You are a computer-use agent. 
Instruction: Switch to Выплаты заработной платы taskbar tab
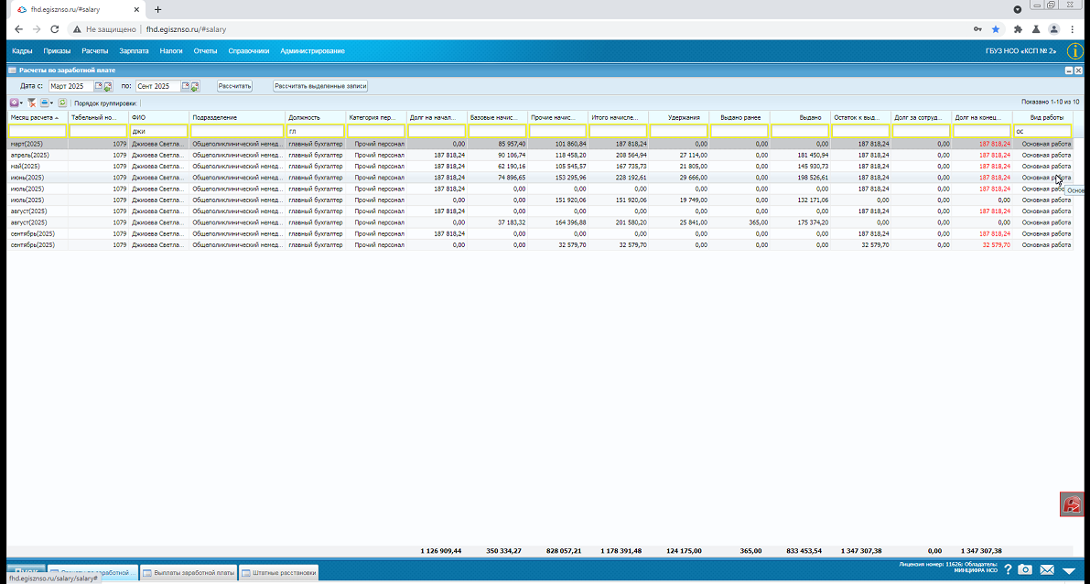coord(189,573)
